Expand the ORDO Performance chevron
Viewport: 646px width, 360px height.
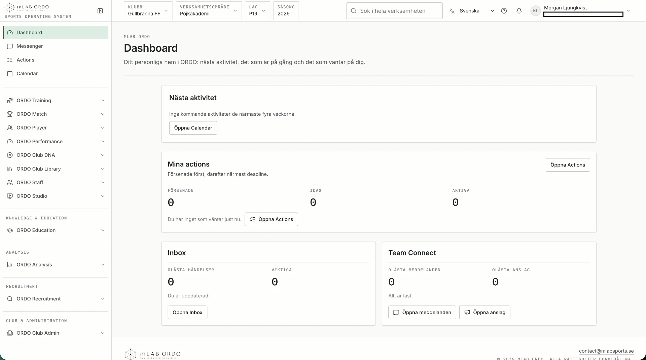[103, 142]
